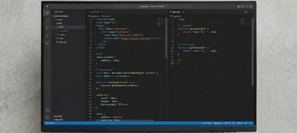Open Explorer panel more actions ellipsis
Viewport: 297px width, 133px height.
coord(82,12)
